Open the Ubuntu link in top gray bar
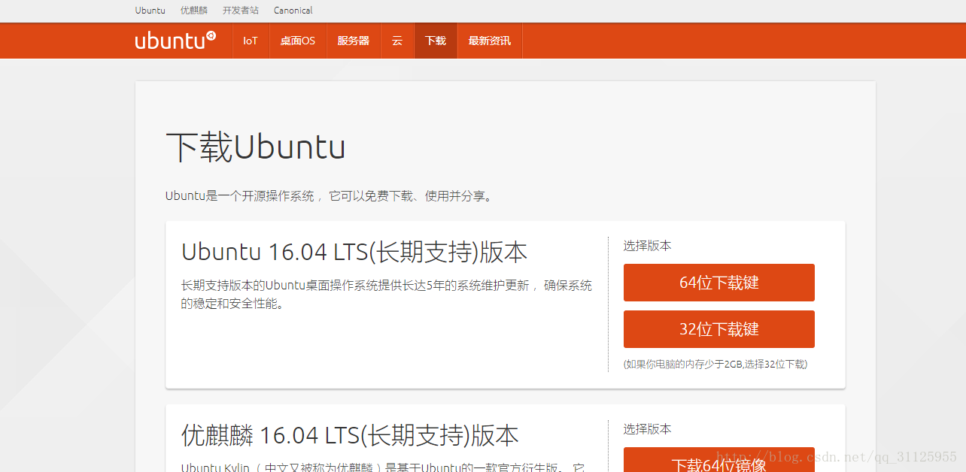This screenshot has height=472, width=966. (x=150, y=11)
